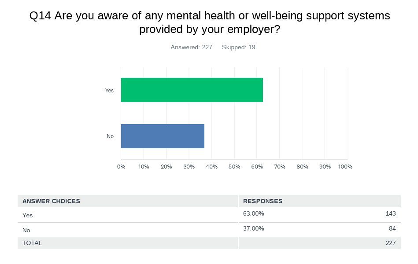Click the ANSWER CHOICES column header
This screenshot has width=418, height=264.
coord(51,201)
